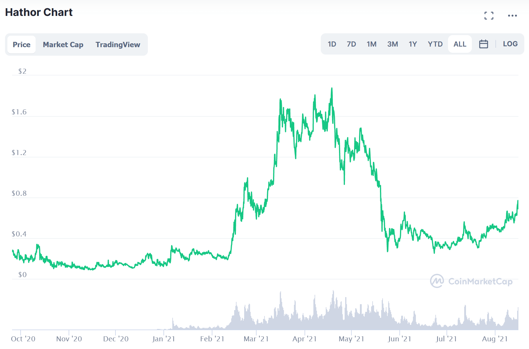This screenshot has height=349, width=529.
Task: Select the ALL time range
Action: click(460, 44)
